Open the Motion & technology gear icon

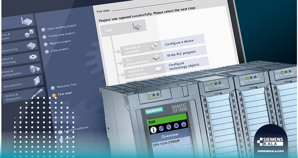33,57
